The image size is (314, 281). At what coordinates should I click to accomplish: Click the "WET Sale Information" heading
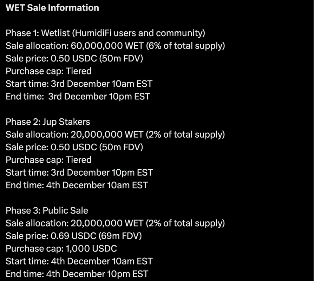[52, 7]
